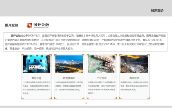This screenshot has height=108, width=172.
Task: Select the NASDAQ building thumbnail
Action: [37, 64]
